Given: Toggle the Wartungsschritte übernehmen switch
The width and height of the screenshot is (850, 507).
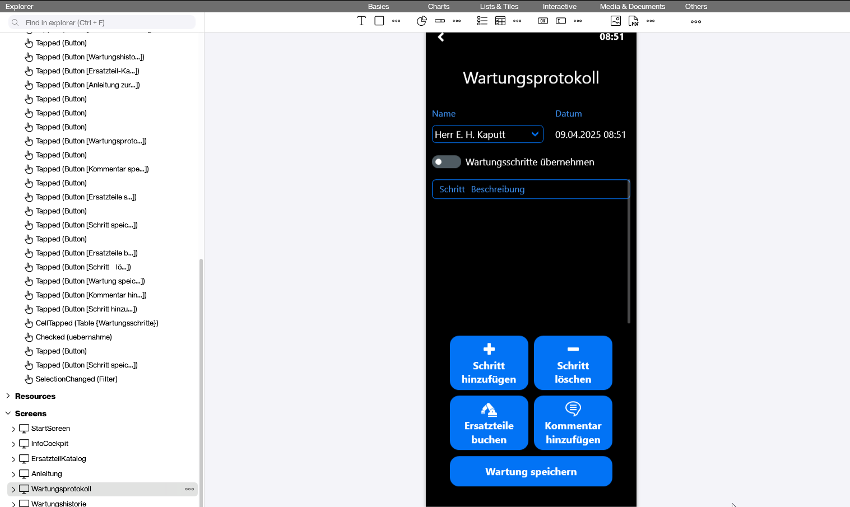Looking at the screenshot, I should [446, 161].
